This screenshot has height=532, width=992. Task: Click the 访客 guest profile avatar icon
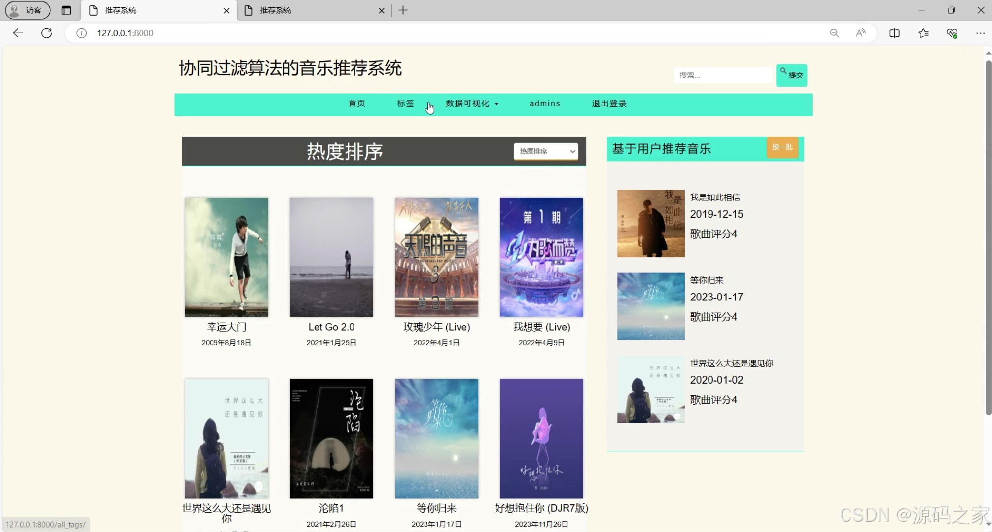pos(15,10)
